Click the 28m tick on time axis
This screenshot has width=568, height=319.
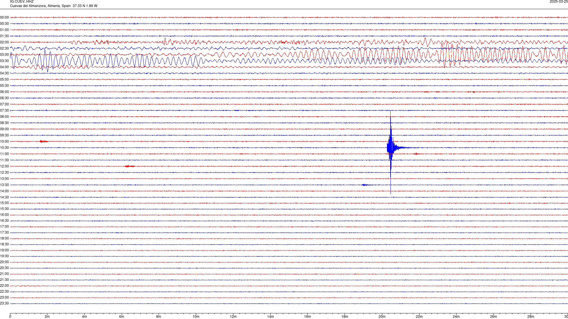point(531,317)
